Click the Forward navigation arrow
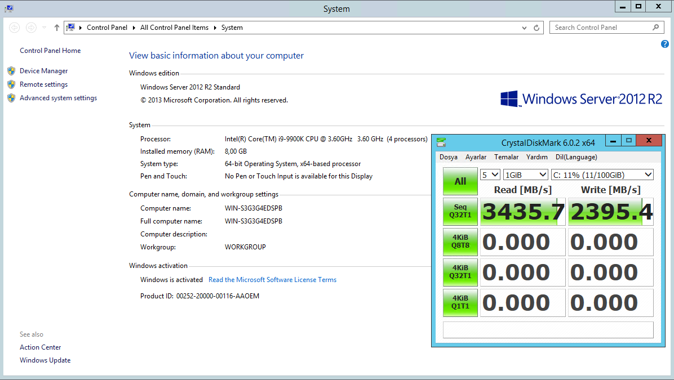This screenshot has width=674, height=380. tap(31, 28)
